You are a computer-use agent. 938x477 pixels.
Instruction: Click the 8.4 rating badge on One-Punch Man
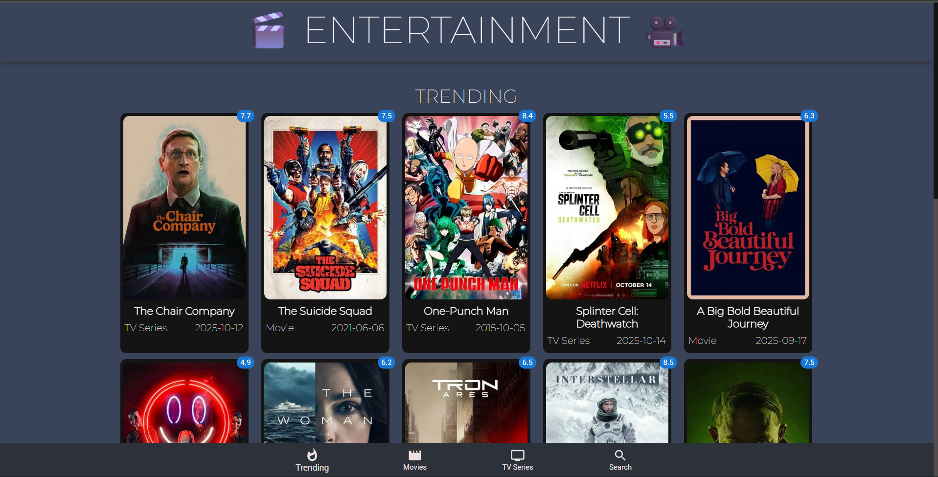(x=527, y=116)
